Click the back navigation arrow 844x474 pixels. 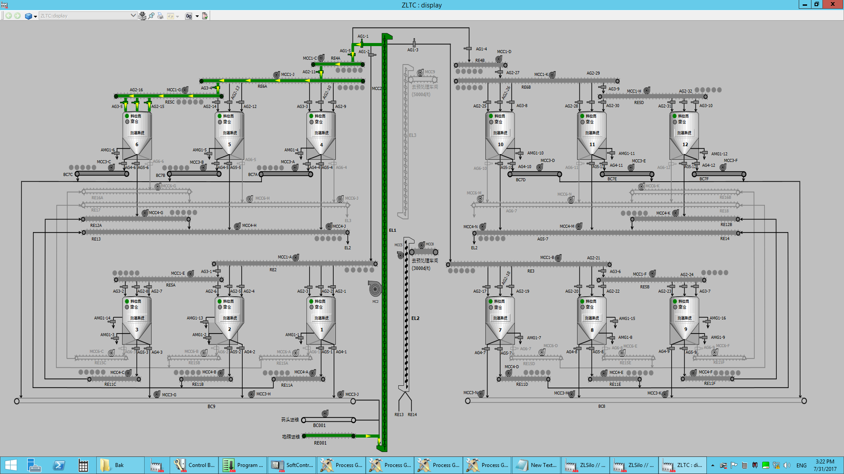(8, 16)
